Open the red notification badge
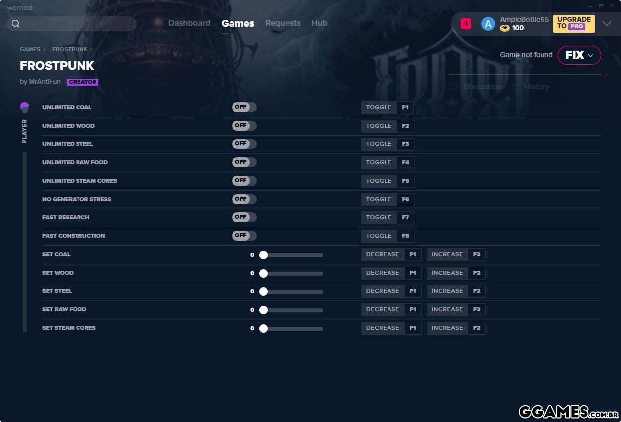 (x=466, y=24)
